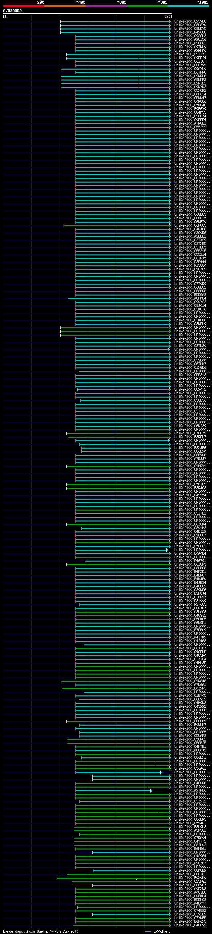Open hit UniRef100_P49688 label
The width and height of the screenshot is (212, 934).
pos(190,32)
